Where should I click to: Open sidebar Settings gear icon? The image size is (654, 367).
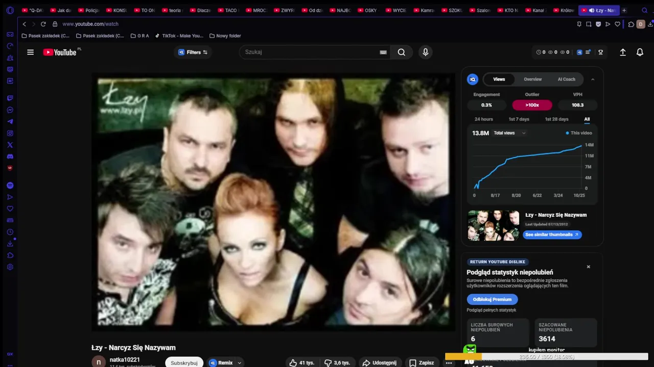[10, 267]
